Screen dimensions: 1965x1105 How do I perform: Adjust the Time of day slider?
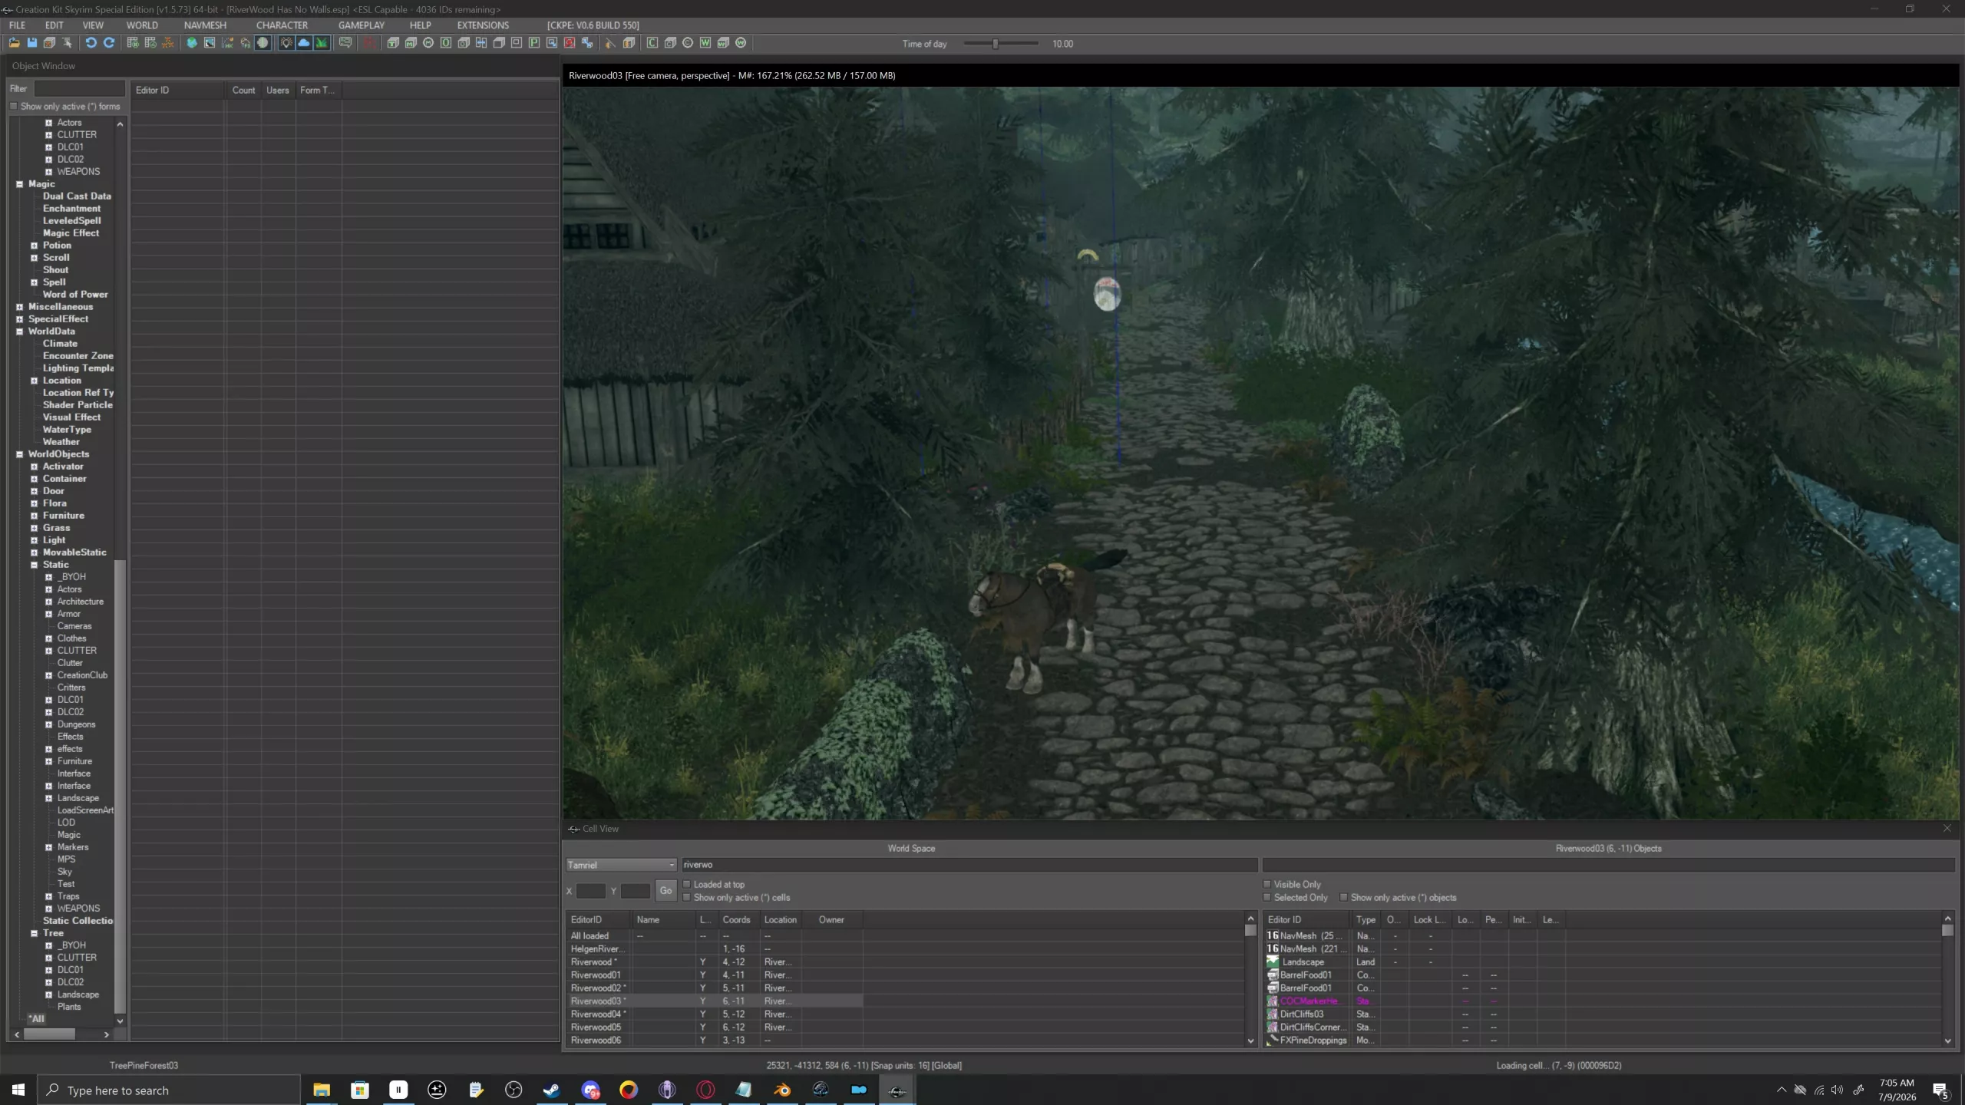(996, 44)
